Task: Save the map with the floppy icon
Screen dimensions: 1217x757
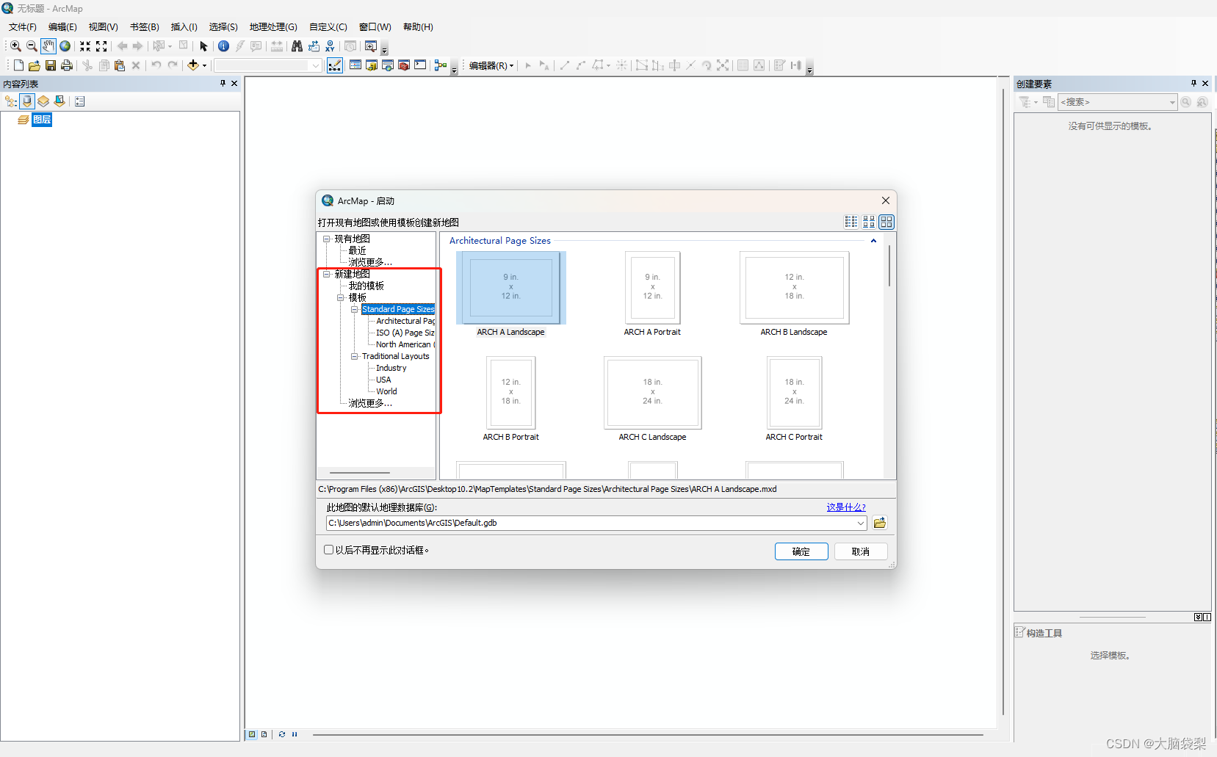Action: click(x=51, y=65)
